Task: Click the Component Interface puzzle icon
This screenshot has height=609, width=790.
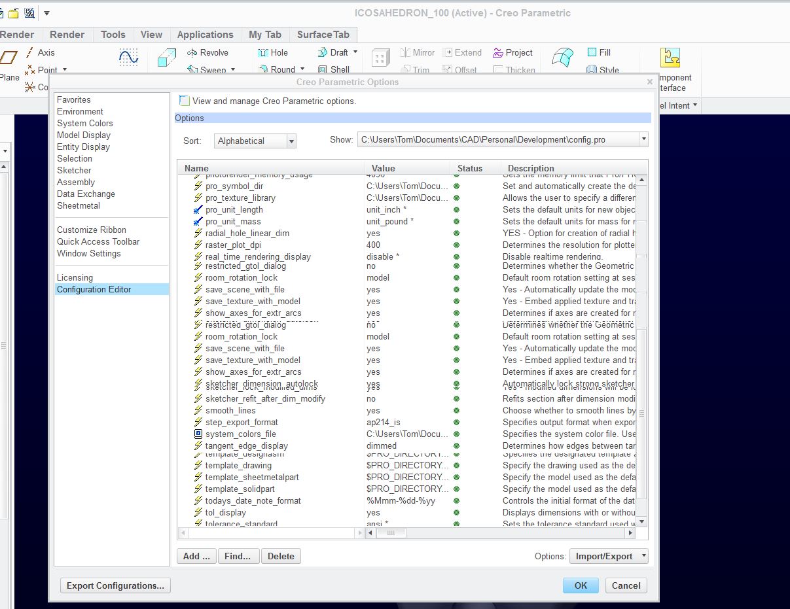Action: tap(670, 58)
